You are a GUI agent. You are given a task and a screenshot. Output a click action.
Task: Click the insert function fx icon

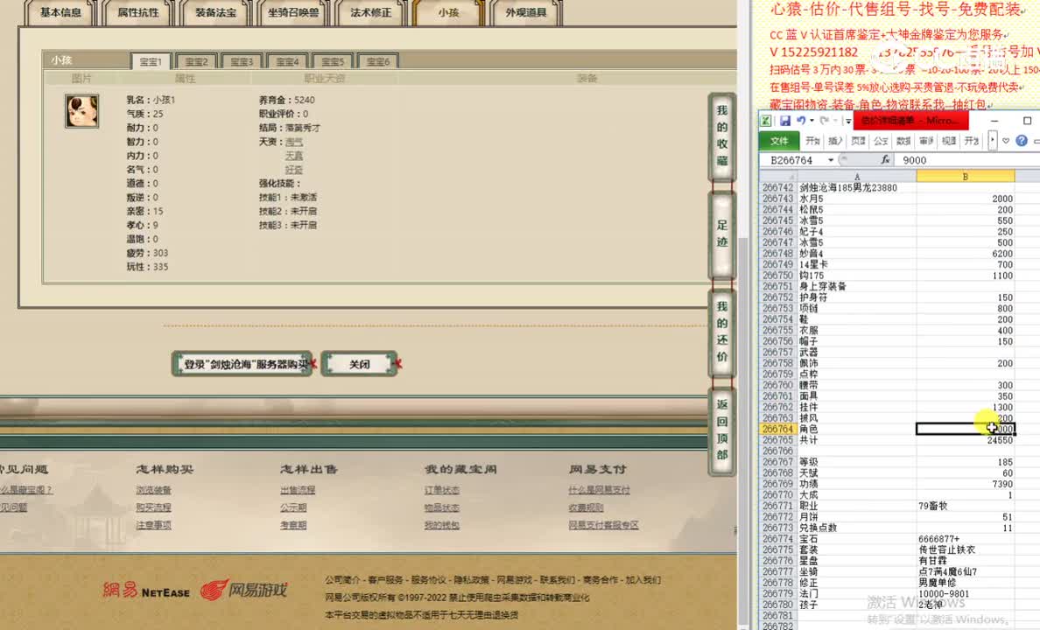(x=885, y=160)
